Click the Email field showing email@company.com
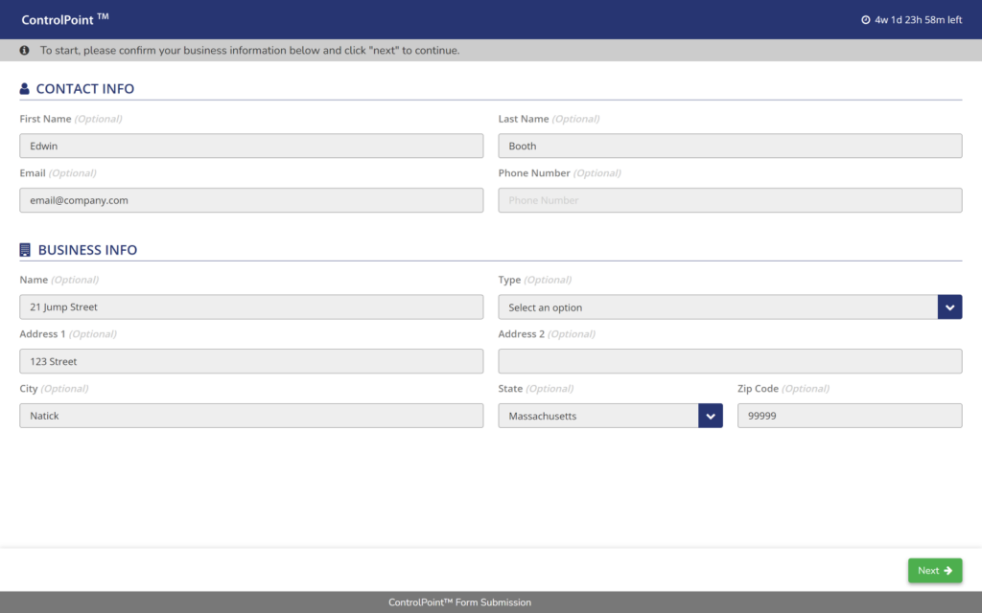The width and height of the screenshot is (982, 613). coord(251,200)
